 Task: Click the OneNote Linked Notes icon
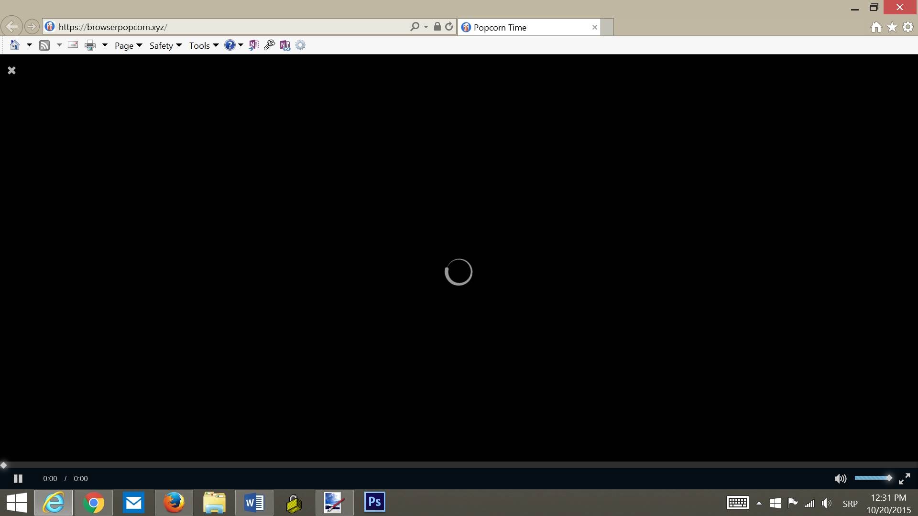(285, 45)
